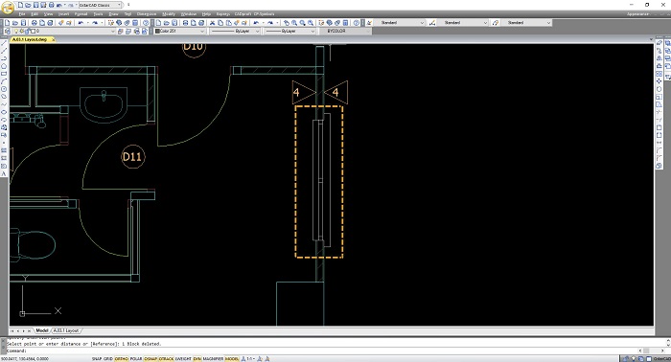This screenshot has height=362, width=671.
Task: Toggle DYN input in status bar
Action: click(197, 359)
